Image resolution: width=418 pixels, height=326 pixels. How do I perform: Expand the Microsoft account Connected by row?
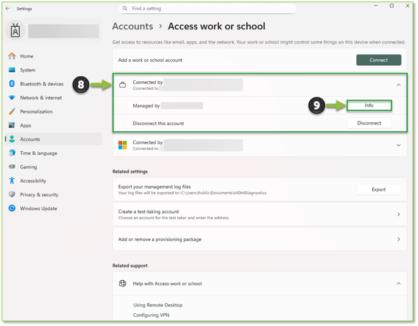click(398, 145)
